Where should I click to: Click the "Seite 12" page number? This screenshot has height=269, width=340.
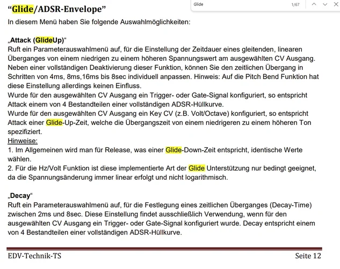tap(308, 256)
